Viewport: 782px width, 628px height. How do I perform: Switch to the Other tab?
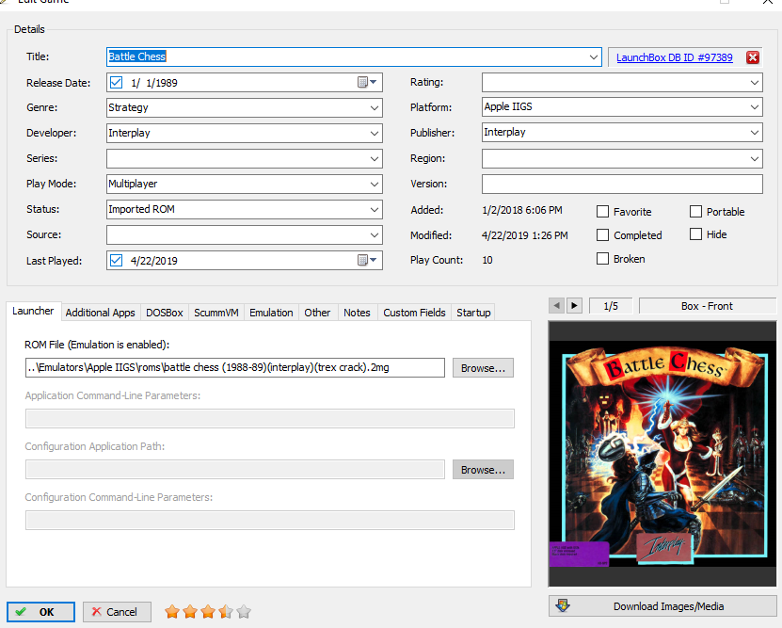point(318,313)
